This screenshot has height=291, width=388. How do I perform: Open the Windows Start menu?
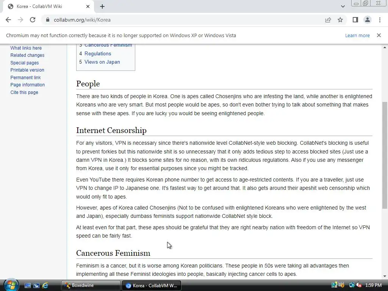point(11,285)
